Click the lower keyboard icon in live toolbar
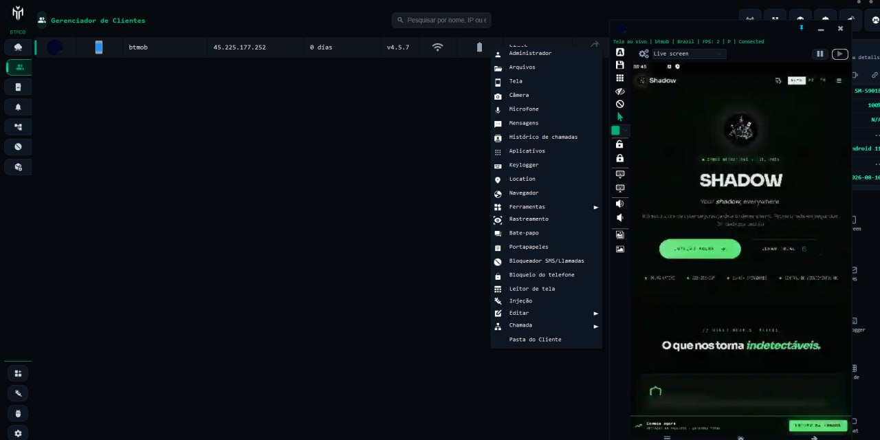This screenshot has width=880, height=440. (x=619, y=188)
